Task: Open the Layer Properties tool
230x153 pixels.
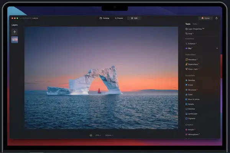Action: click(x=195, y=29)
